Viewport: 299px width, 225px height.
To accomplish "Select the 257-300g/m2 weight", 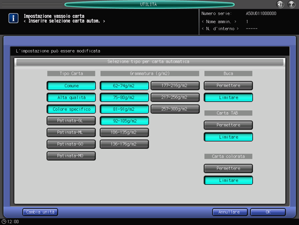I will [x=175, y=109].
